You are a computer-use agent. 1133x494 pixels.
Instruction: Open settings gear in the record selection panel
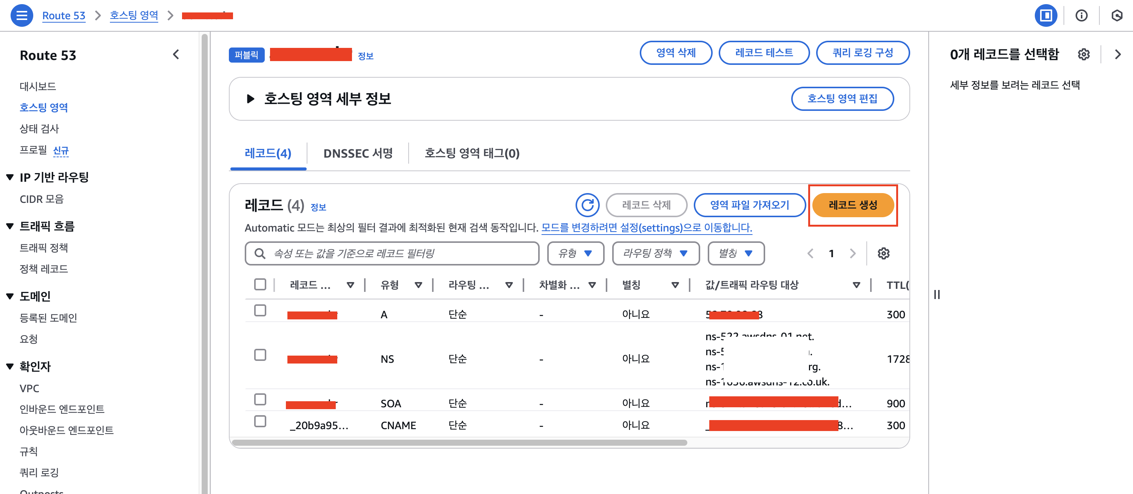[x=1084, y=54]
